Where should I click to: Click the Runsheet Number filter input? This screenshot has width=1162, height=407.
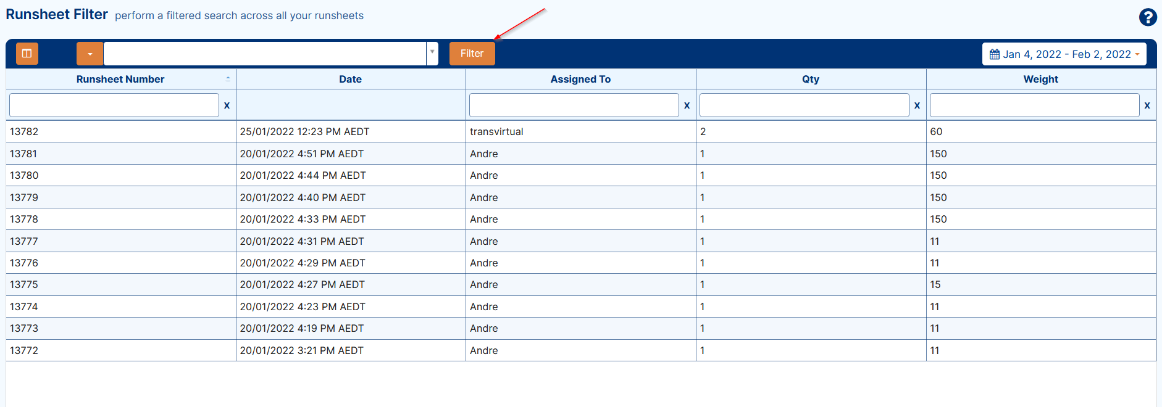click(114, 105)
